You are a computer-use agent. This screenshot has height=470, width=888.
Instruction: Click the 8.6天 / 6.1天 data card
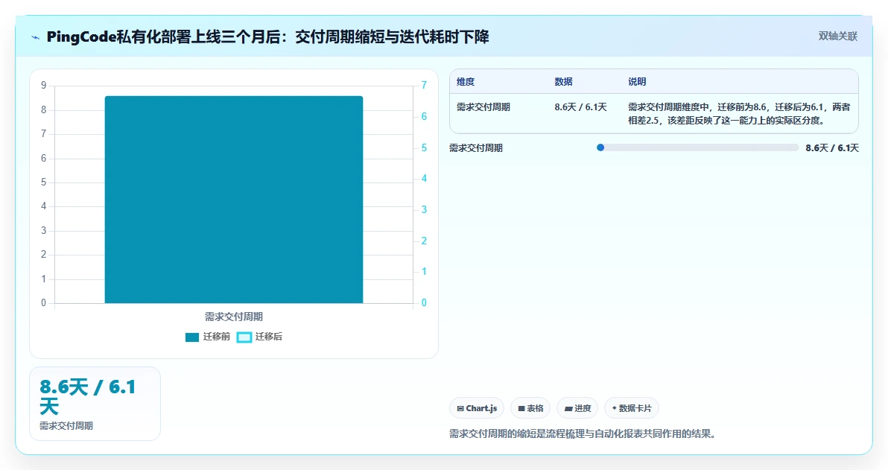(95, 403)
